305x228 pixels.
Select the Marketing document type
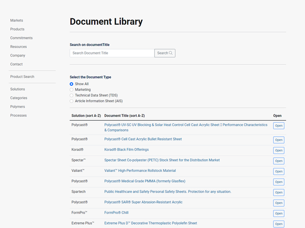tap(71, 90)
